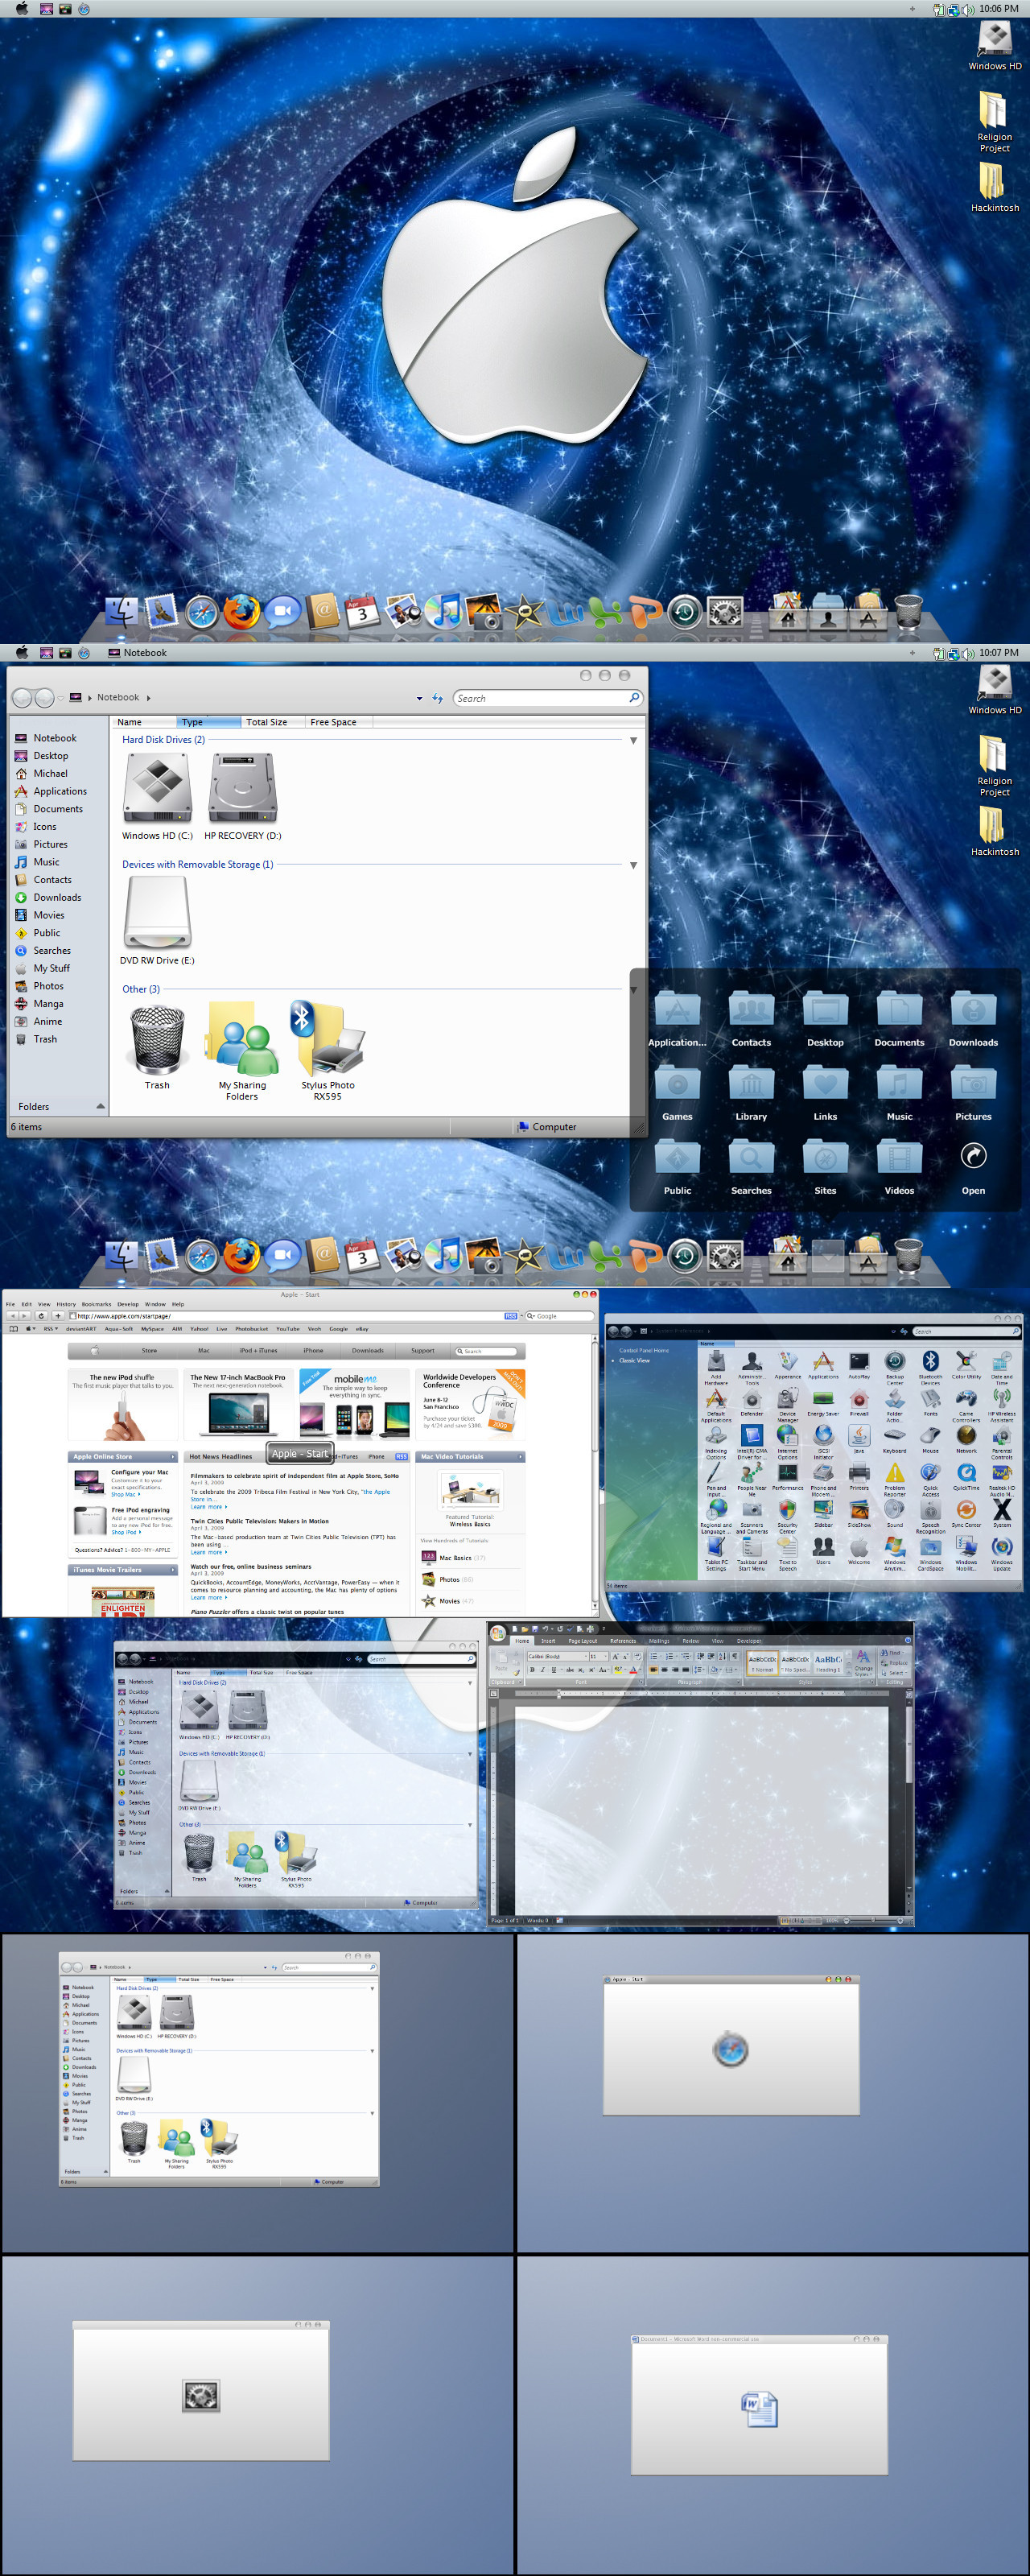The image size is (1030, 2576).
Task: Open Safari search engine dropdown beside Google field
Action: tap(531, 1316)
